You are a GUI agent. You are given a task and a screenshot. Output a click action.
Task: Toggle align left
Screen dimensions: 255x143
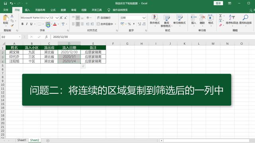[73, 24]
